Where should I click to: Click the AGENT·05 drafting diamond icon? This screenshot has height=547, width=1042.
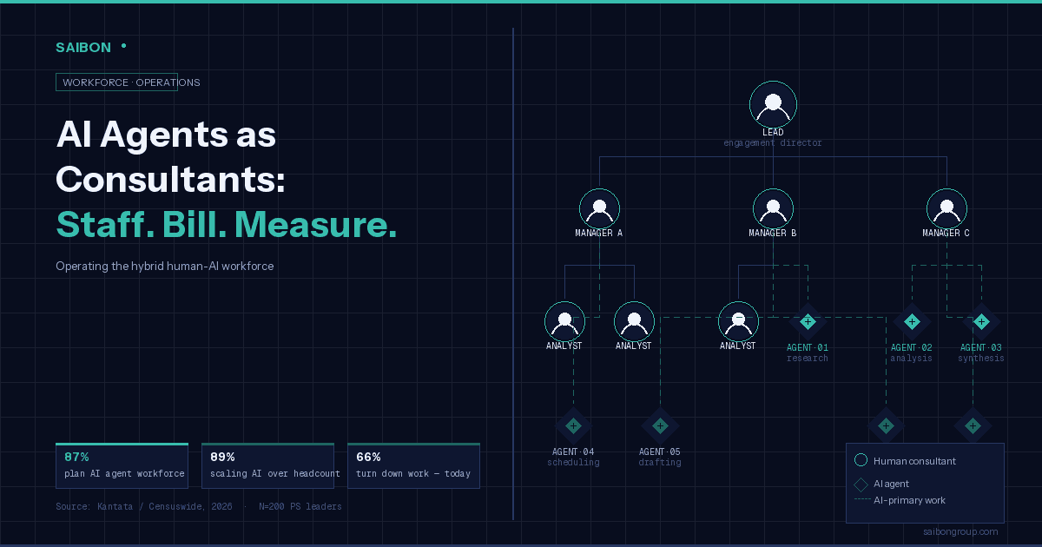coord(660,425)
